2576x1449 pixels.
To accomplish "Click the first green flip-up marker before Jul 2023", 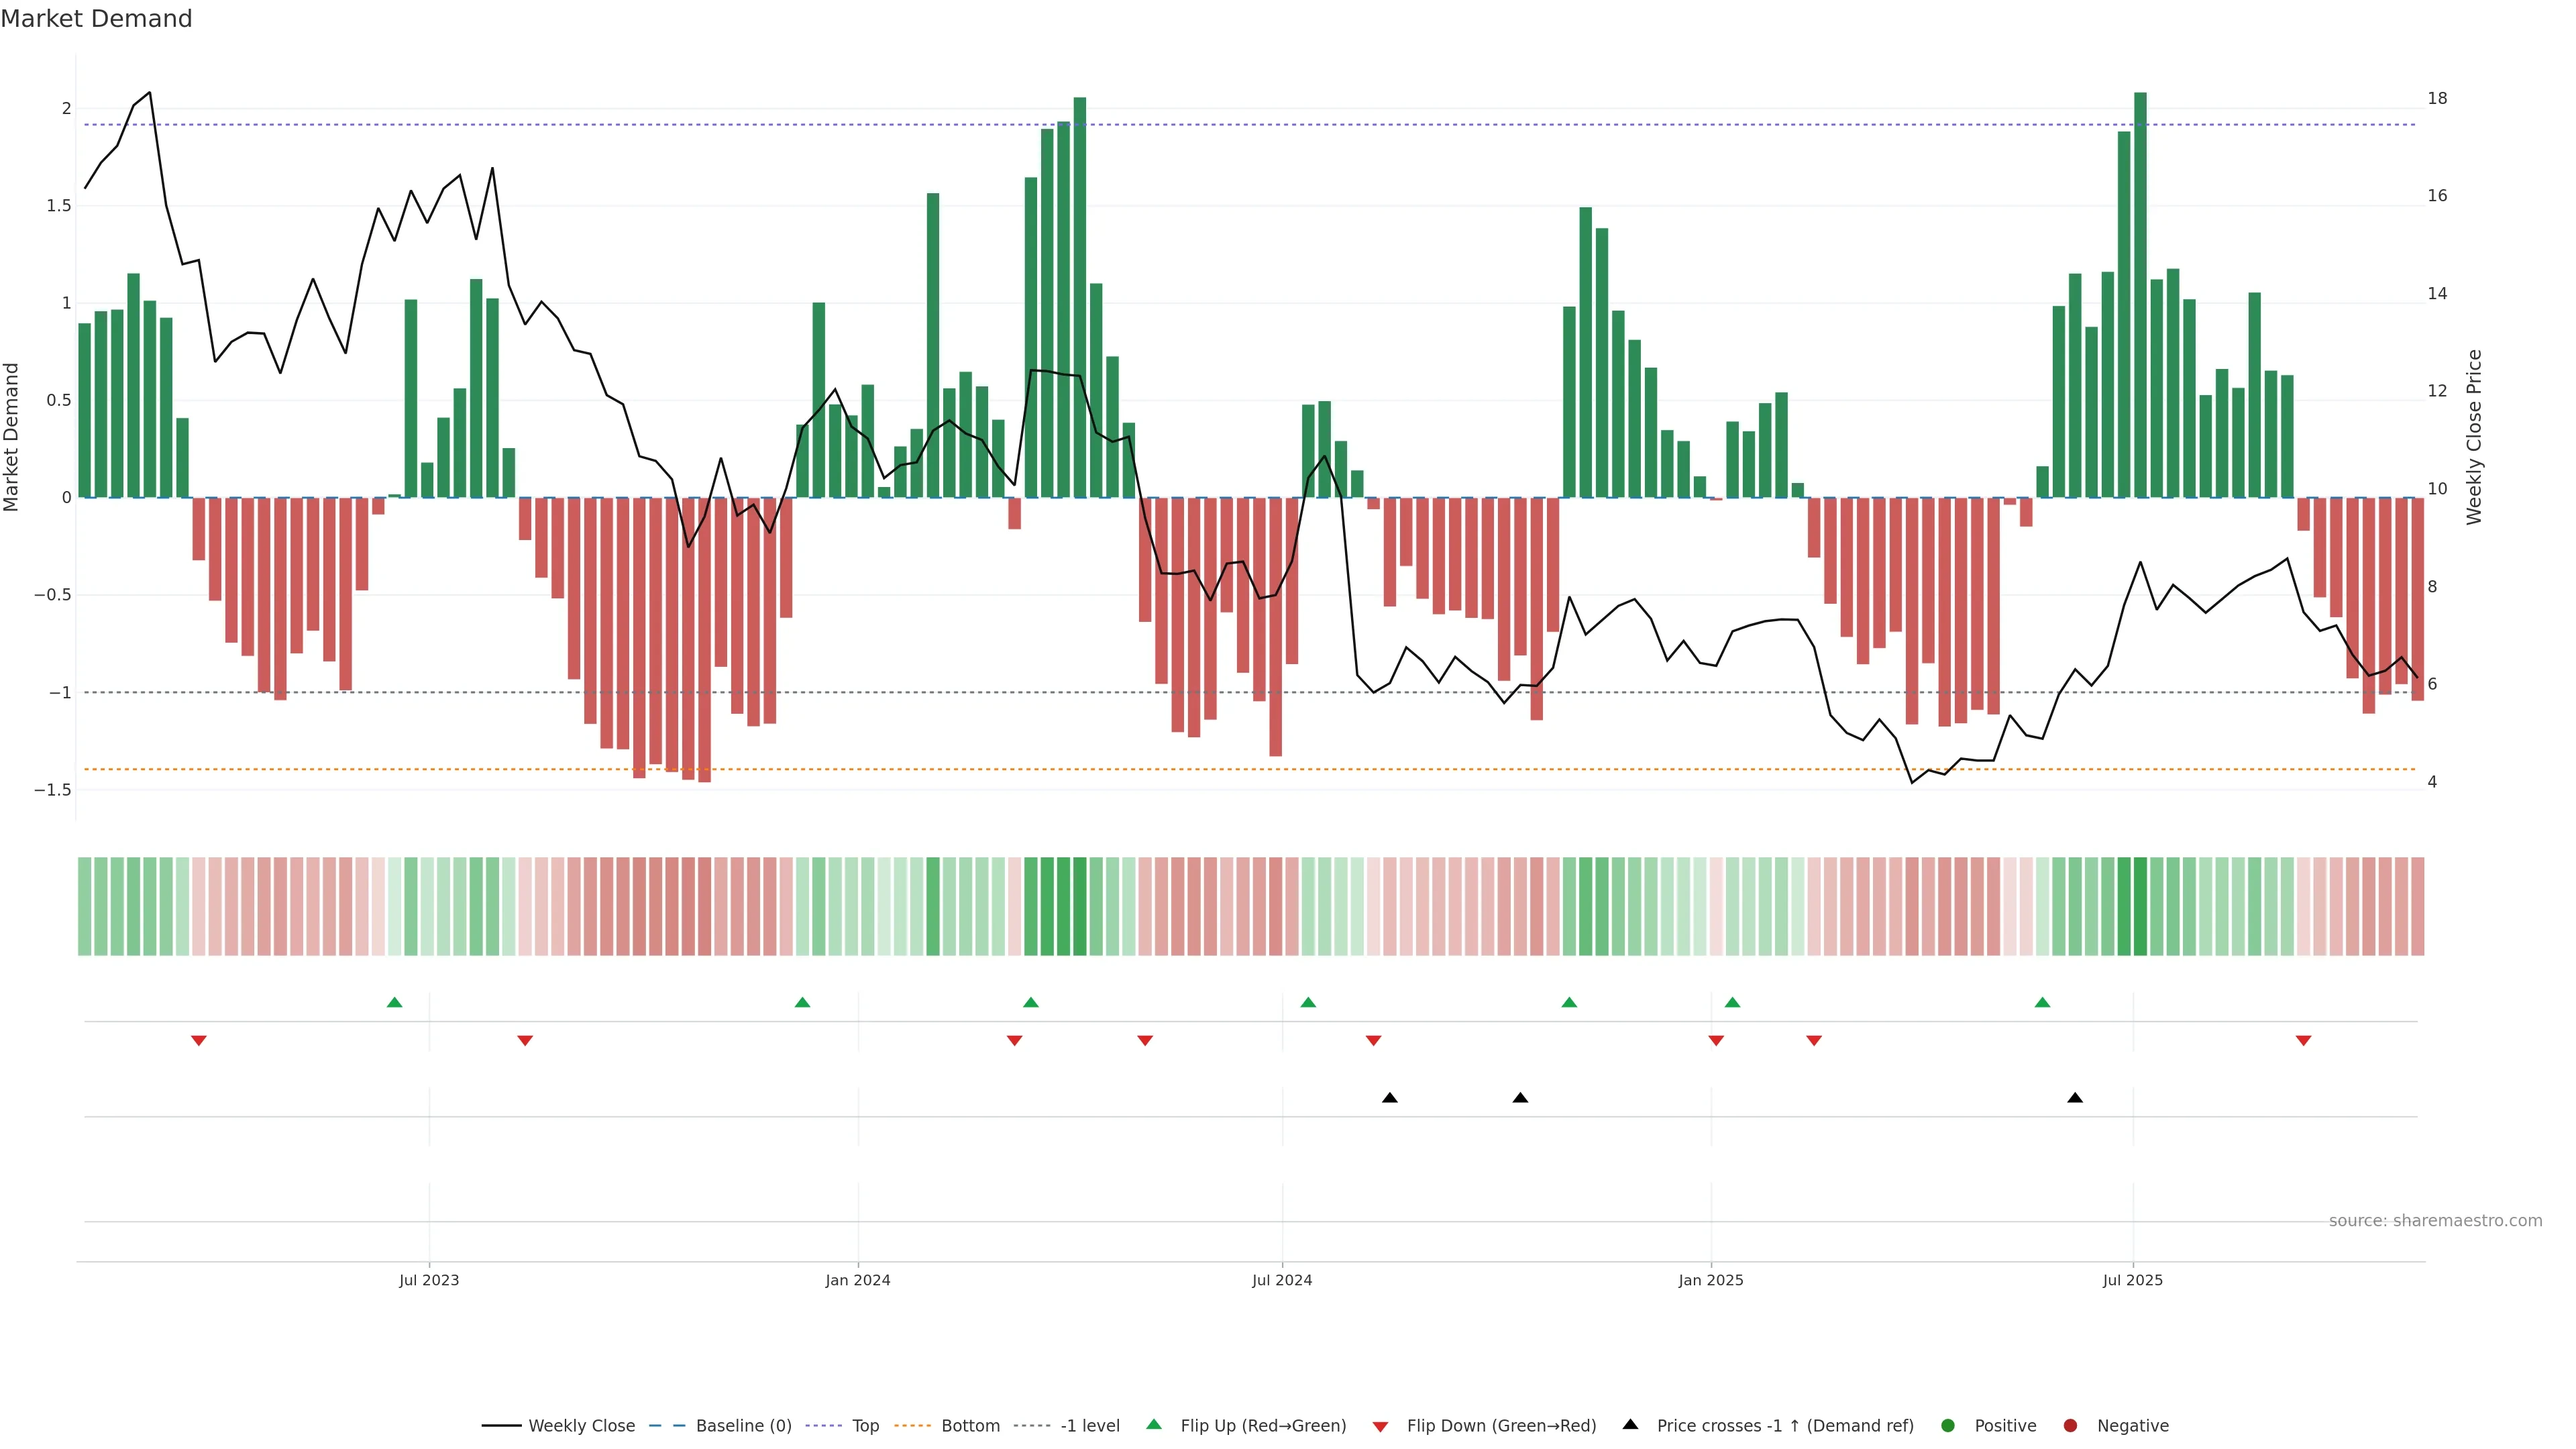I will (394, 1002).
